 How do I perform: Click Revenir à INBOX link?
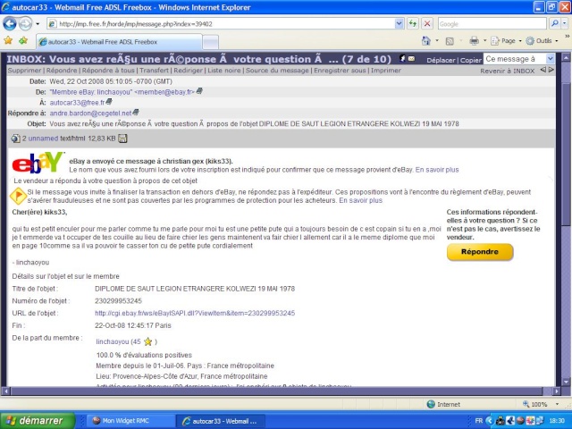click(x=508, y=71)
